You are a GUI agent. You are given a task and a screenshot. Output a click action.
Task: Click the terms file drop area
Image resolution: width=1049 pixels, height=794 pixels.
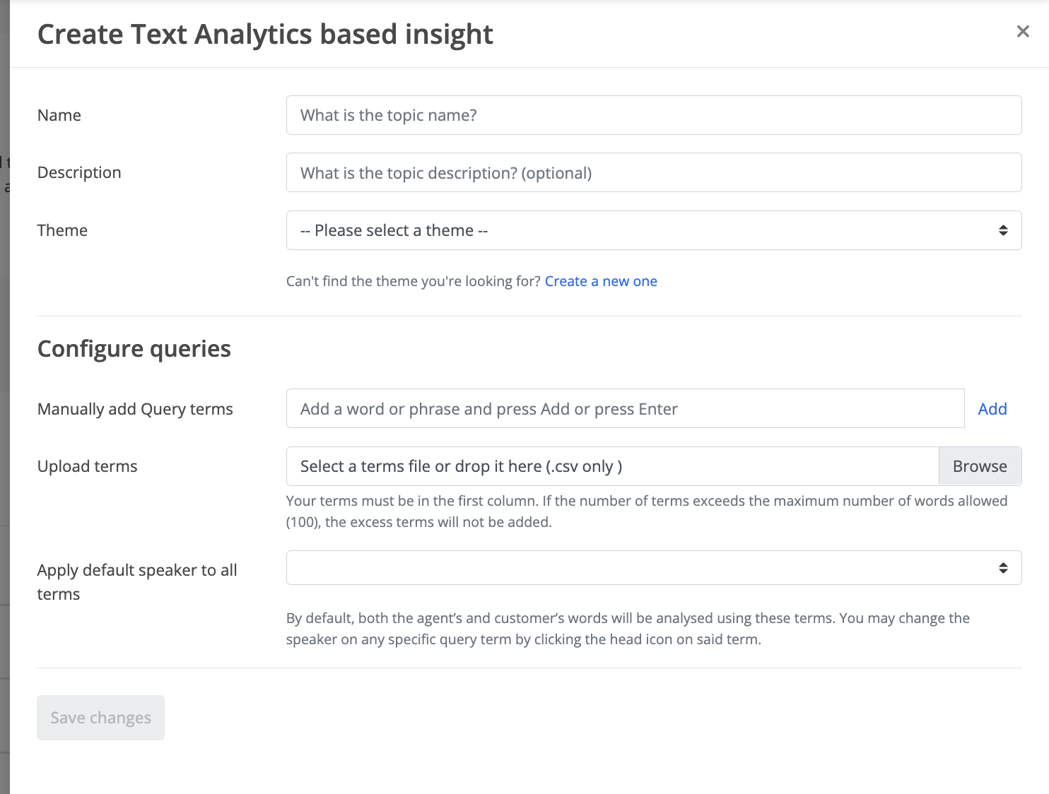tap(612, 466)
